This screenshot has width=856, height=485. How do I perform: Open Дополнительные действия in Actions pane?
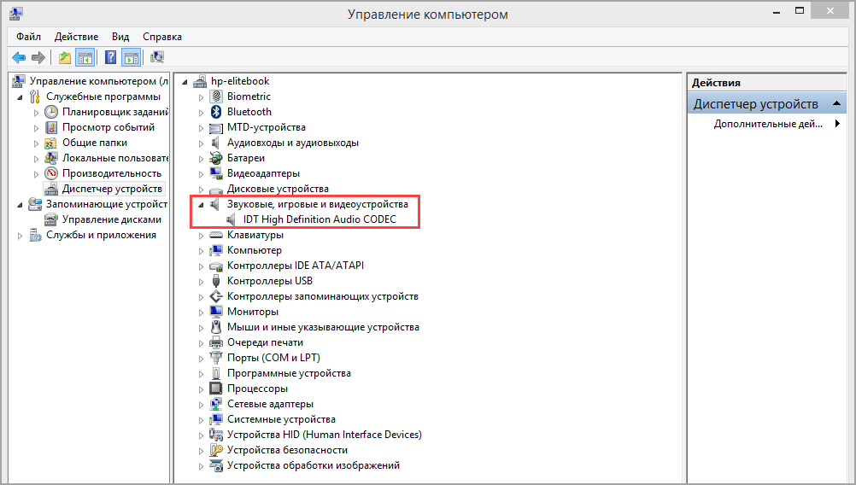point(768,124)
